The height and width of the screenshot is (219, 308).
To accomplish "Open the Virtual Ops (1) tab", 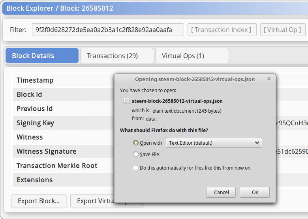I will tap(192, 56).
